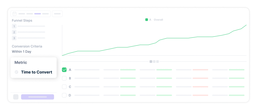Open the Time to Convert metric dropdown
The image size is (257, 110).
tap(36, 72)
